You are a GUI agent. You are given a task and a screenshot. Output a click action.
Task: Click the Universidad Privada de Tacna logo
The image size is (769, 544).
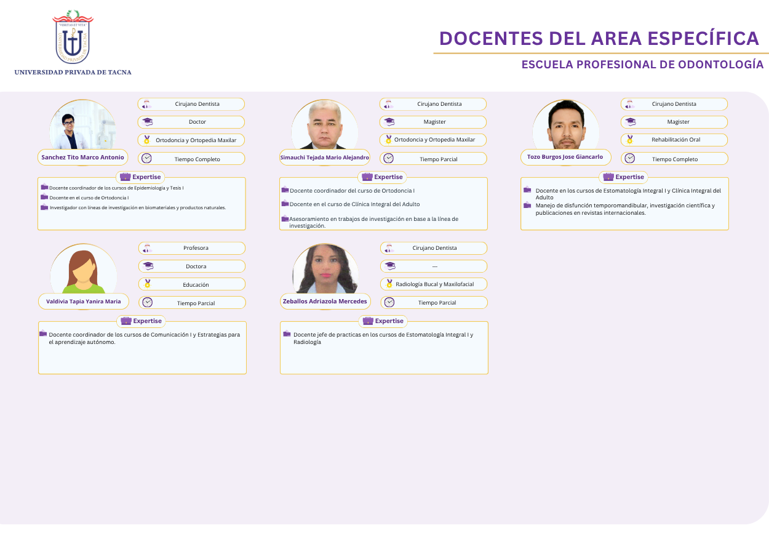tap(73, 38)
